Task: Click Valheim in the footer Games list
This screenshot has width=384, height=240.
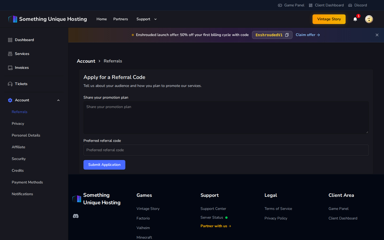Action: click(x=143, y=228)
